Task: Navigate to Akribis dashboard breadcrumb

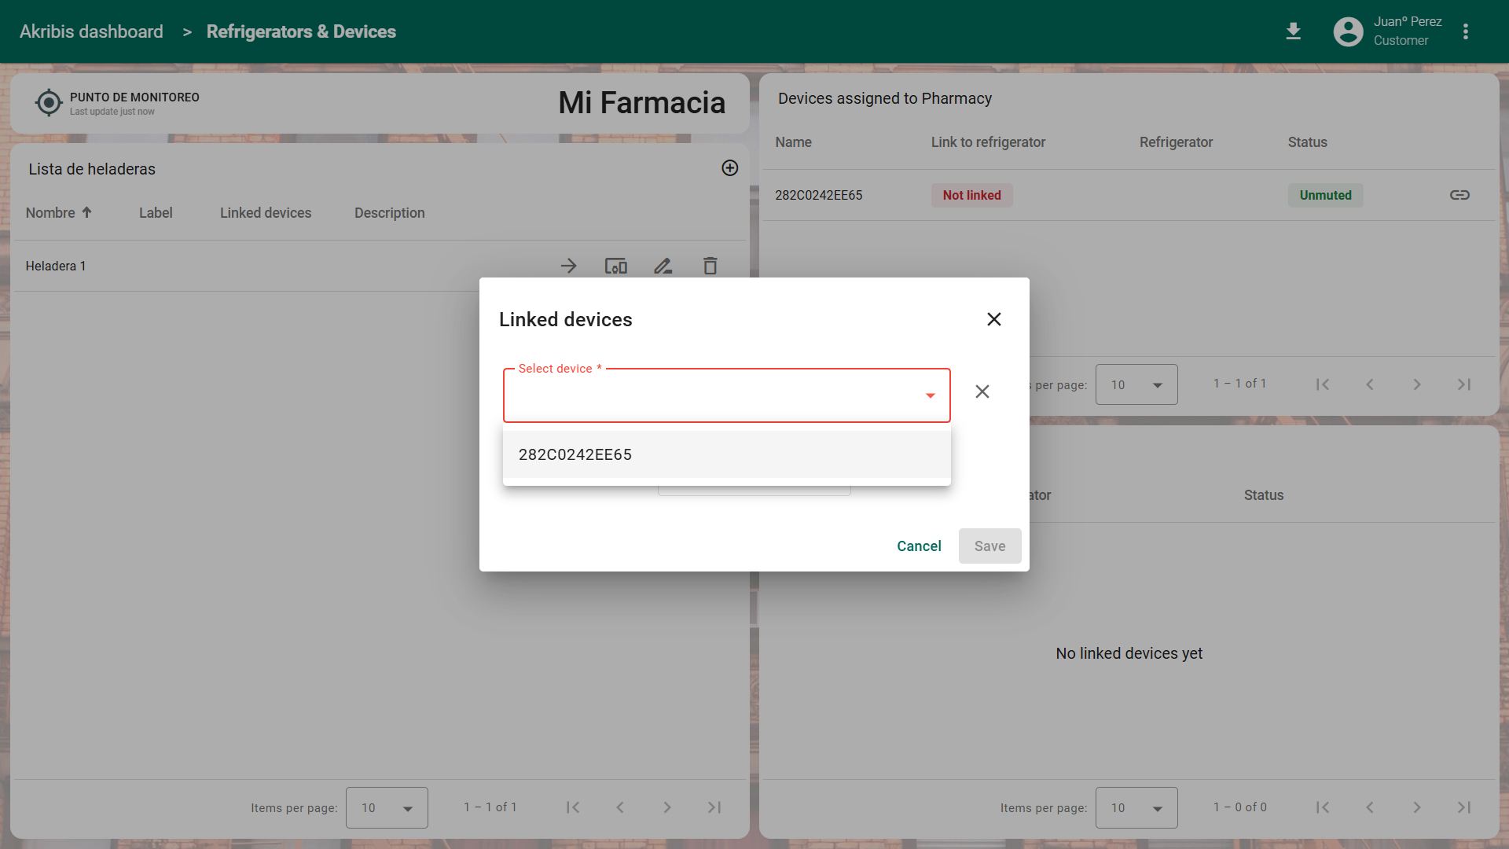Action: coord(91,31)
